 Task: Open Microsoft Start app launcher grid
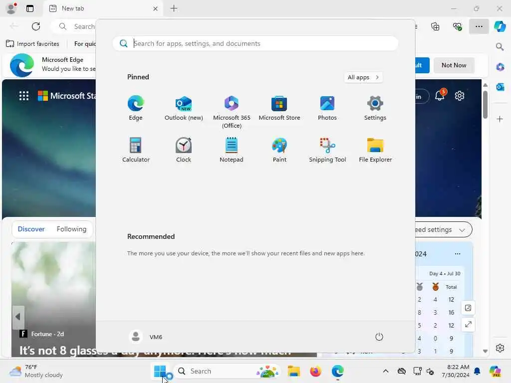click(x=24, y=96)
